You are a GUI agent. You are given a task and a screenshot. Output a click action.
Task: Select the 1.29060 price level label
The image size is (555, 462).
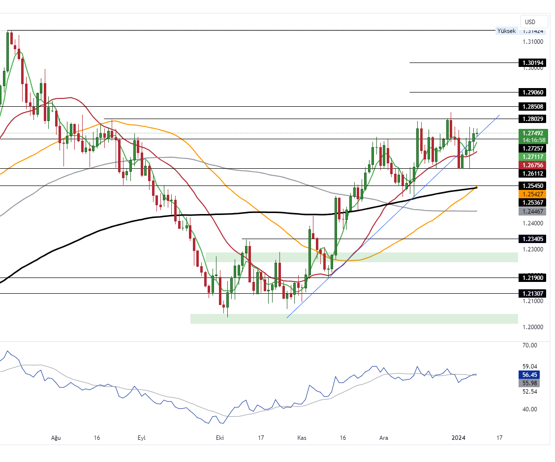click(533, 92)
